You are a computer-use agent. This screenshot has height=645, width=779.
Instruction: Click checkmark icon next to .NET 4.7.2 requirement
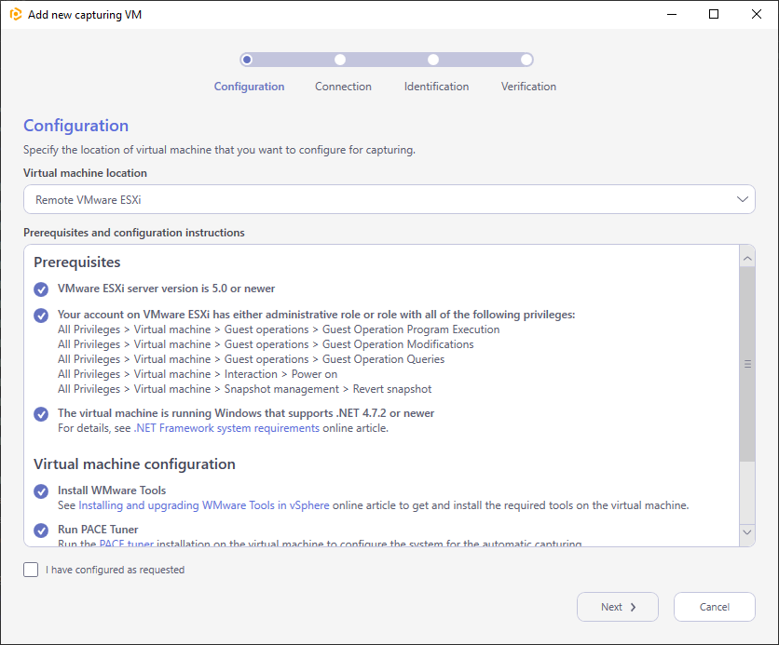point(41,414)
